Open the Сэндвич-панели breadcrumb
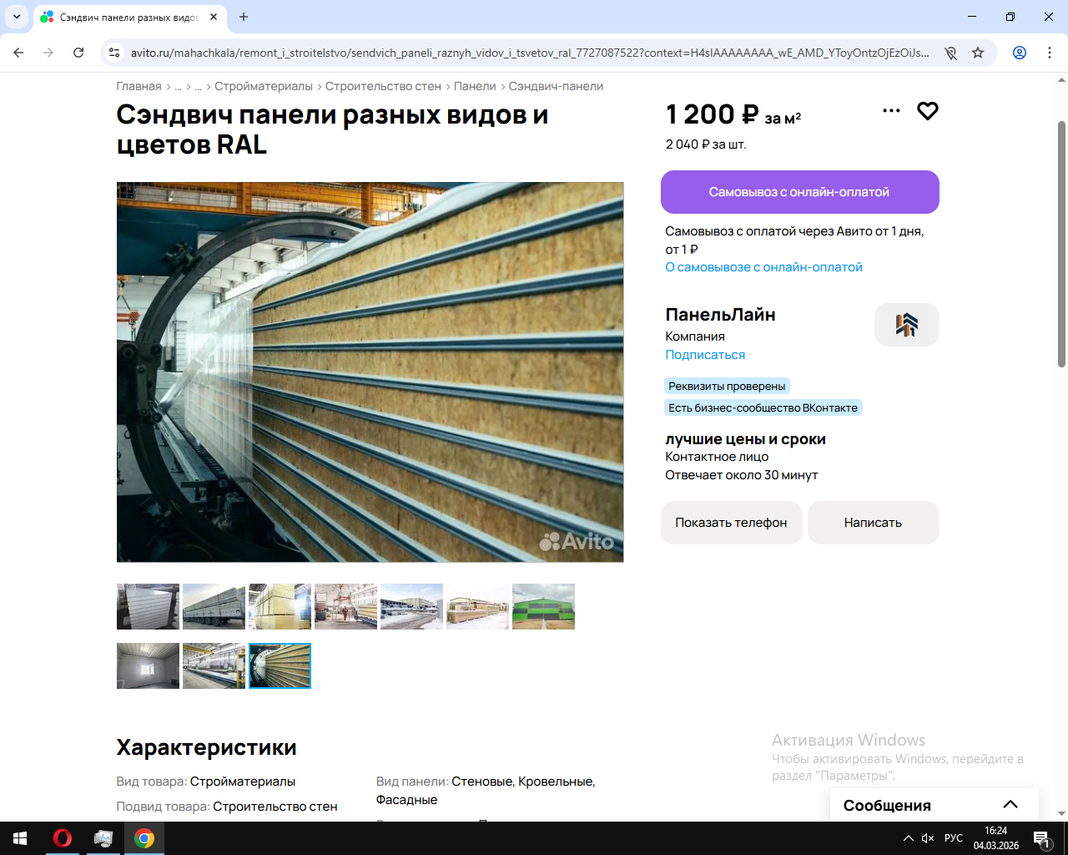 coord(556,86)
